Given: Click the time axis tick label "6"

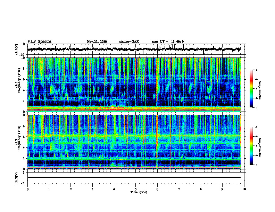Looking at the screenshot, I should pos(158,189).
